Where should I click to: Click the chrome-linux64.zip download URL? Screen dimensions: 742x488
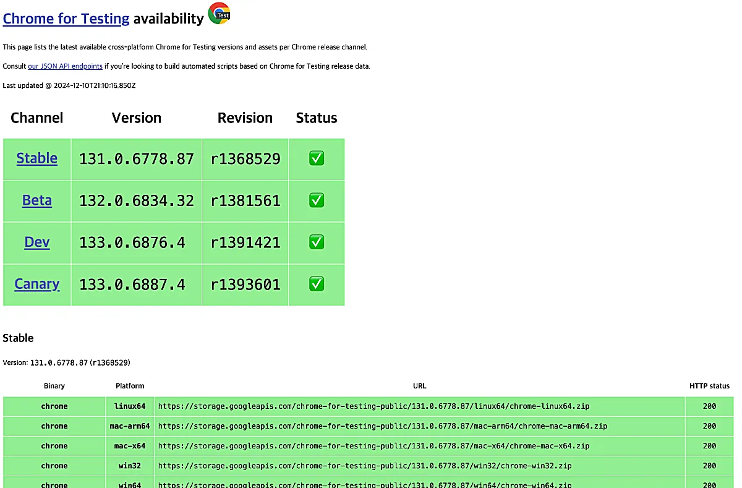374,406
